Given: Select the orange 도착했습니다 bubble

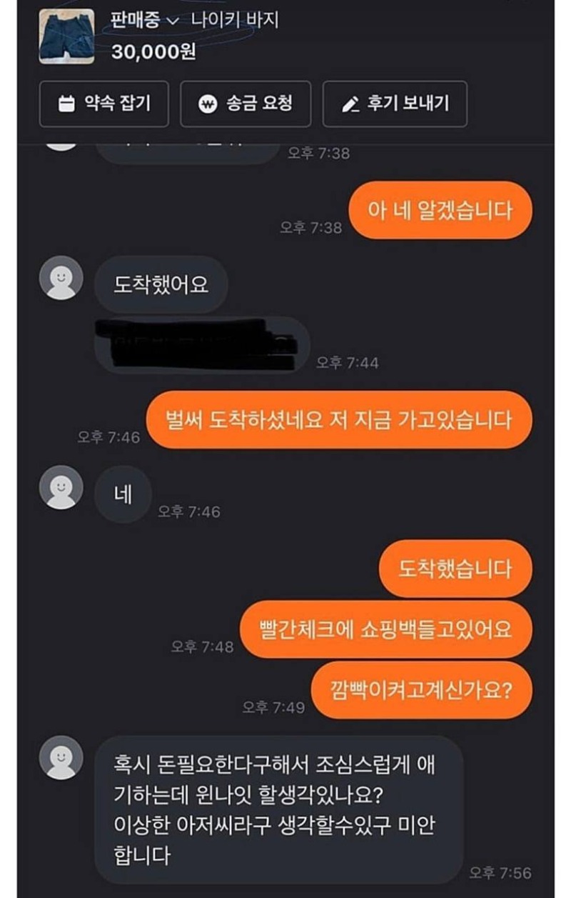Looking at the screenshot, I should click(x=455, y=569).
